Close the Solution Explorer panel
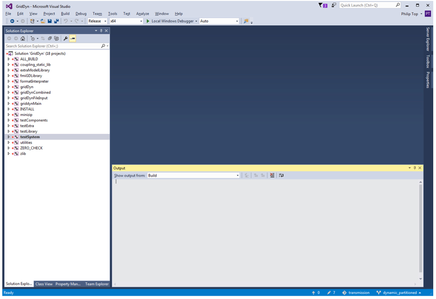 click(106, 31)
